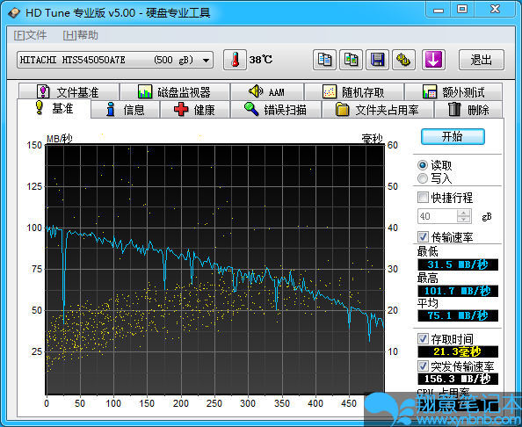Open options with the wrench icon
Image resolution: width=522 pixels, height=427 pixels.
click(403, 60)
